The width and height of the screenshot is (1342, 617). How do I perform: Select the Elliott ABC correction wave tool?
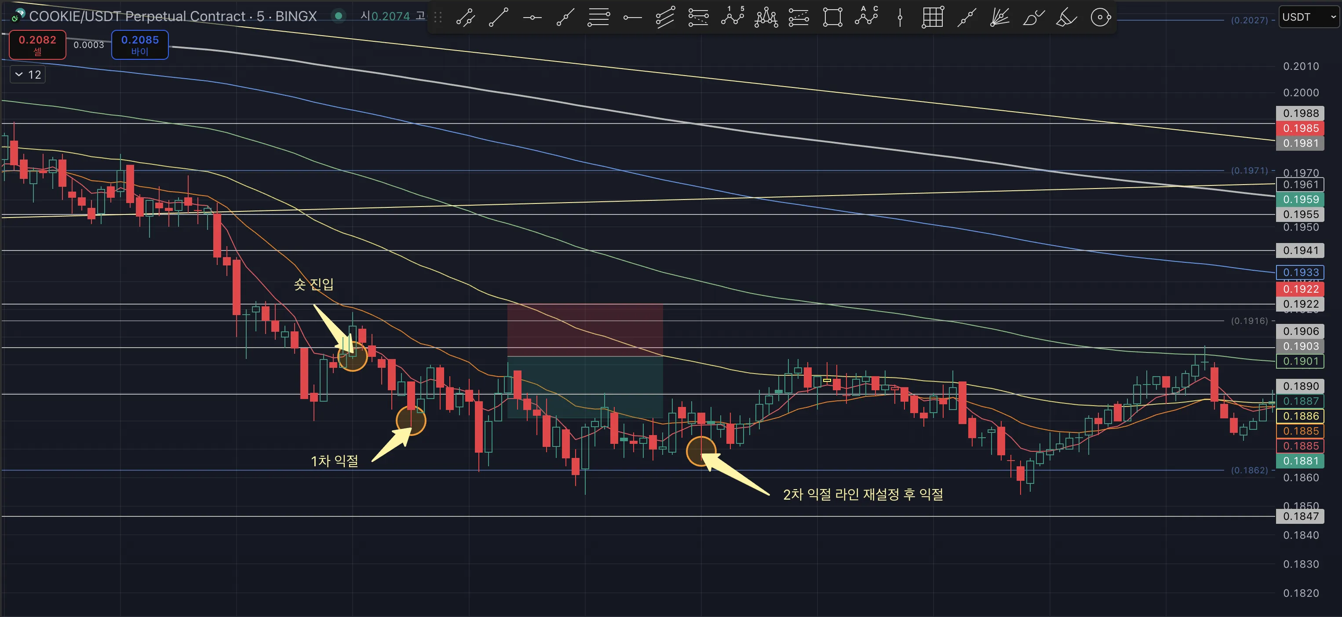point(866,17)
